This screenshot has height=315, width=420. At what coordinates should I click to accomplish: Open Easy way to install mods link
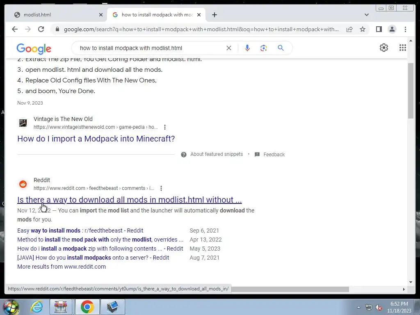[x=80, y=231]
